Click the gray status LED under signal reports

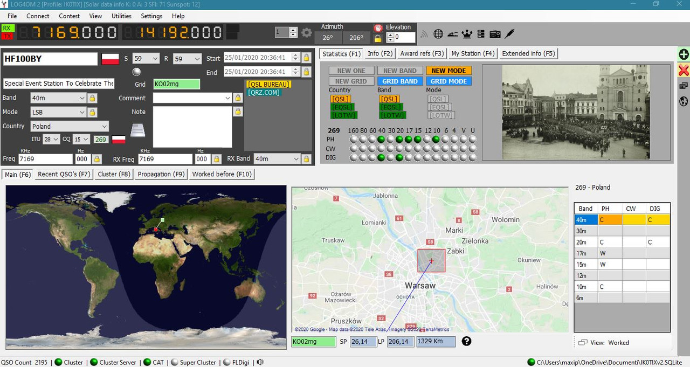(136, 72)
